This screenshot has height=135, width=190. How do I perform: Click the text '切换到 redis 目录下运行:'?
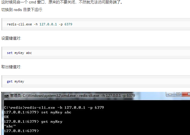(x=22, y=10)
